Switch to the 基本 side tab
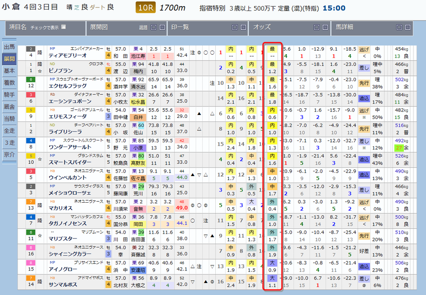Image resolution: width=426 pixels, height=295 pixels. pyautogui.click(x=9, y=71)
